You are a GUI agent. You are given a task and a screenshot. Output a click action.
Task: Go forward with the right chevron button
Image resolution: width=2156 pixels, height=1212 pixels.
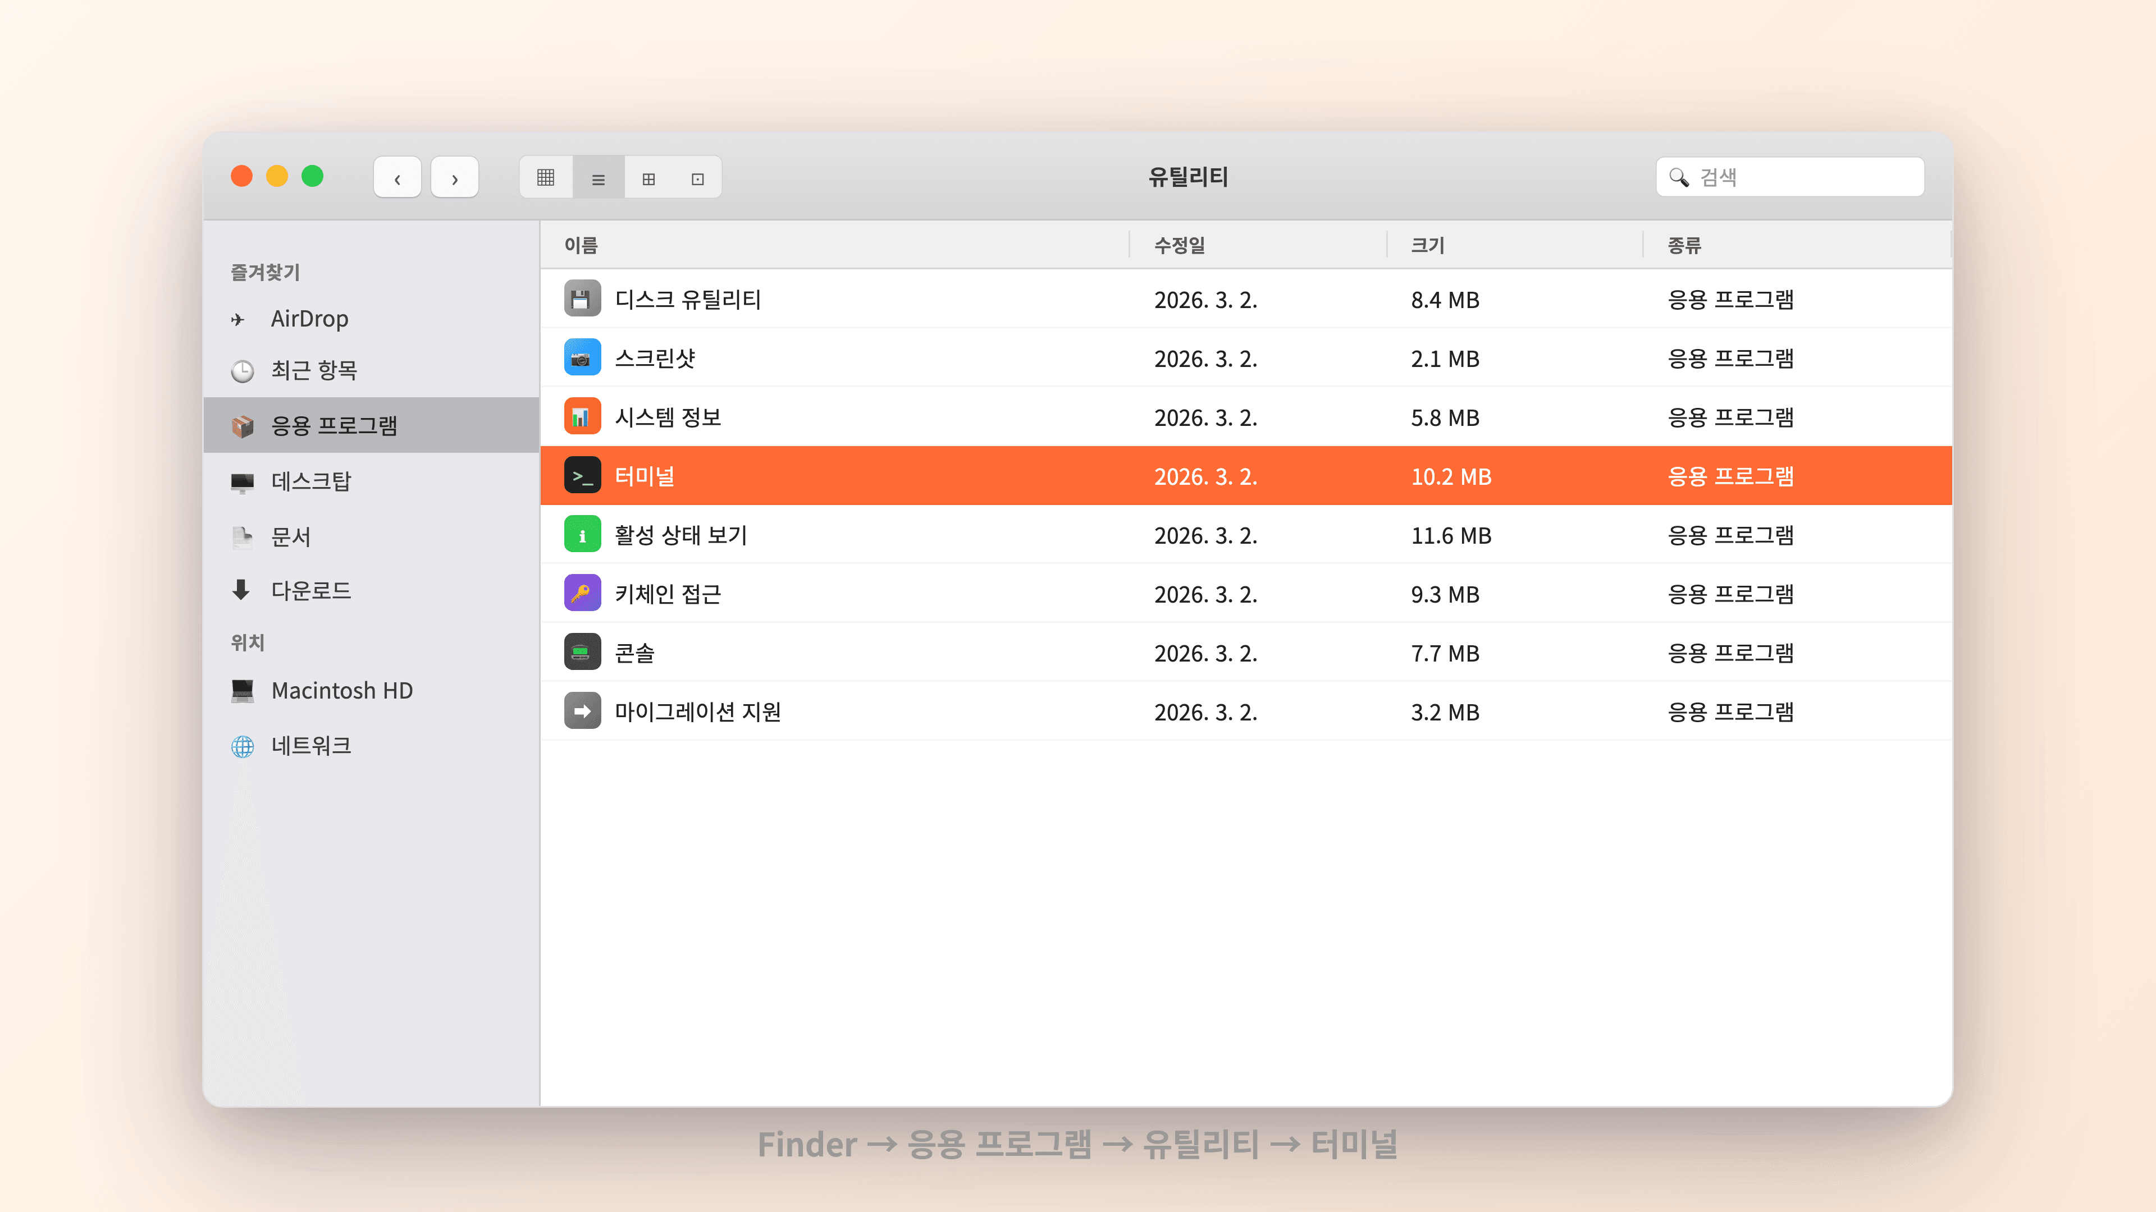pyautogui.click(x=454, y=177)
